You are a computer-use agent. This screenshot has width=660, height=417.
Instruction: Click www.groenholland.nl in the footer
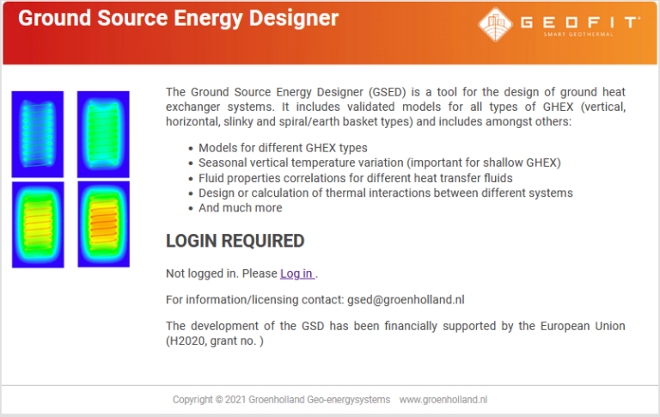(443, 400)
